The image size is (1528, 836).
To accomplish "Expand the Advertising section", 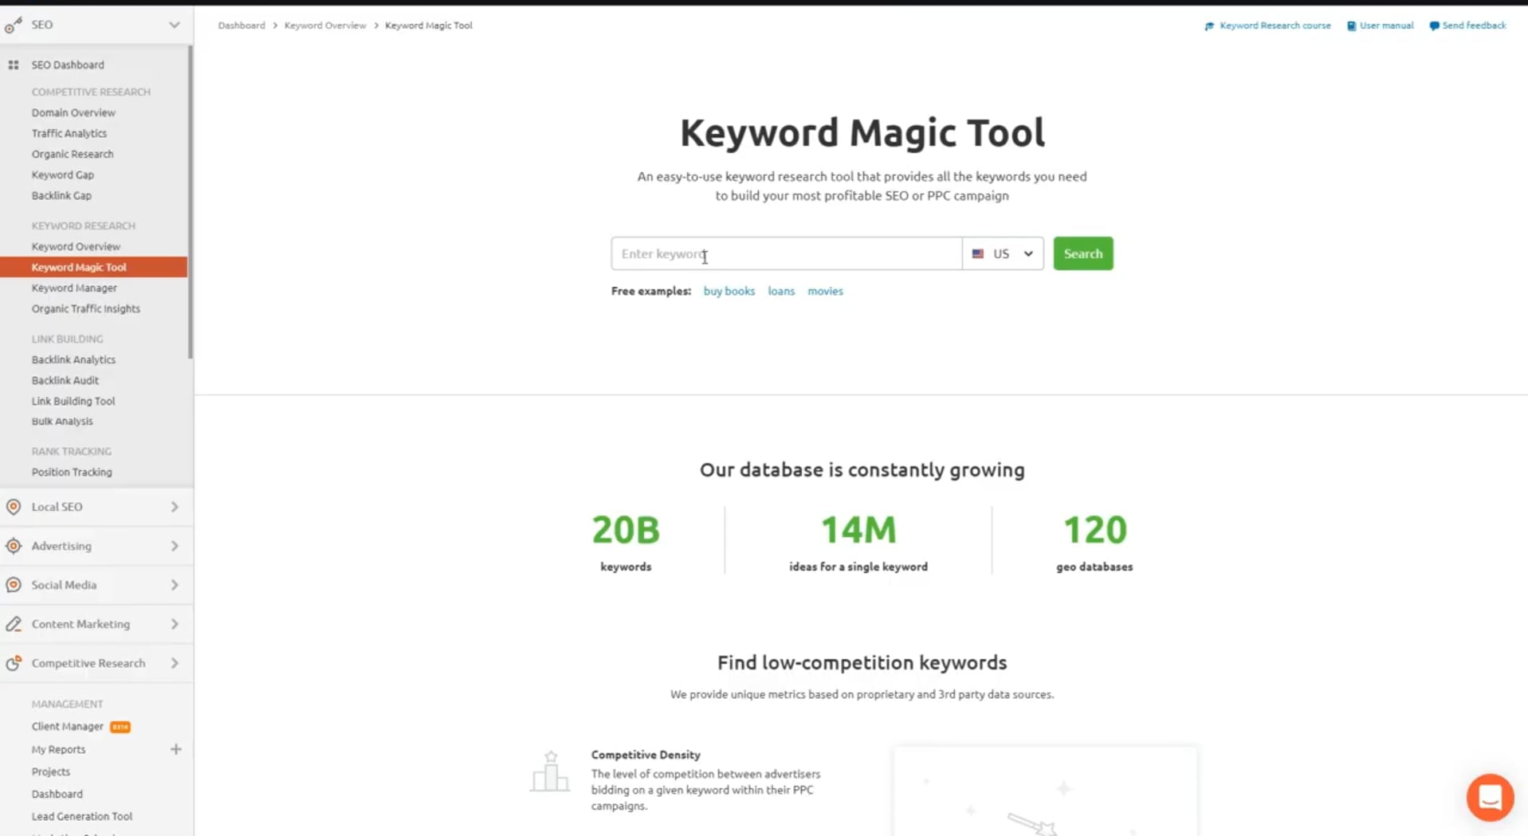I will [x=174, y=546].
